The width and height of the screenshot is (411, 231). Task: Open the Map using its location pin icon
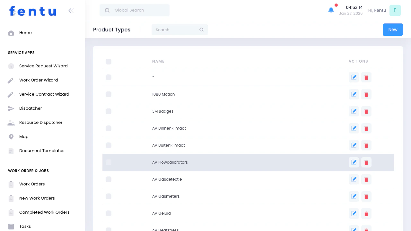[11, 137]
